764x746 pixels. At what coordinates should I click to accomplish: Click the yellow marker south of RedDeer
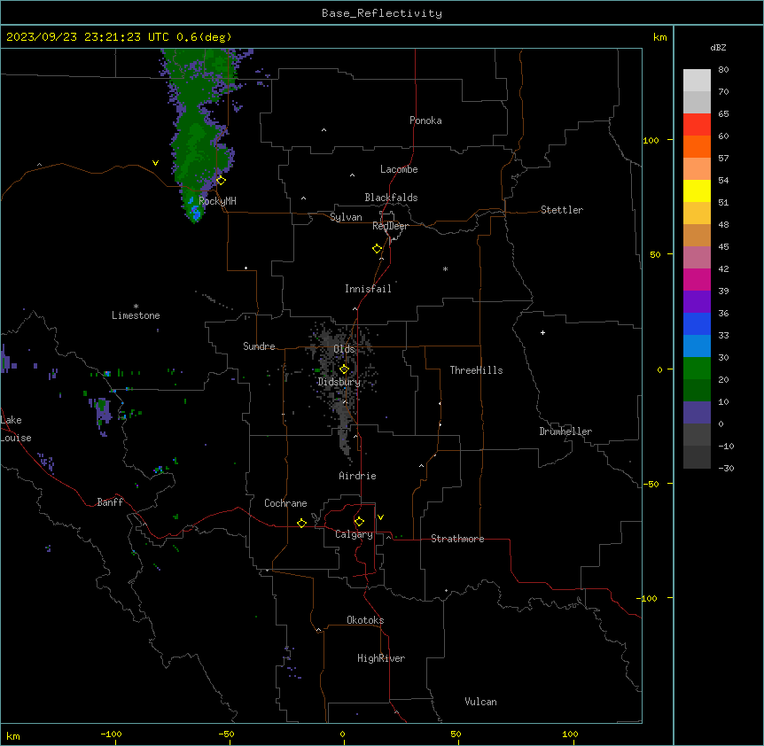pos(377,249)
